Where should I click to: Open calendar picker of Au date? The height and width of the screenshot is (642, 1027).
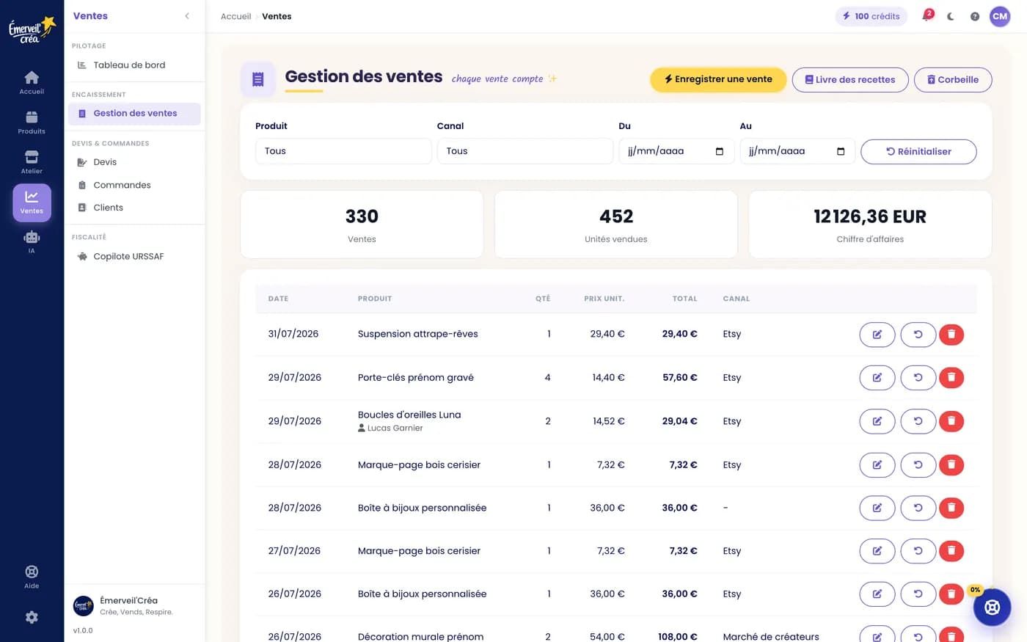pos(841,151)
